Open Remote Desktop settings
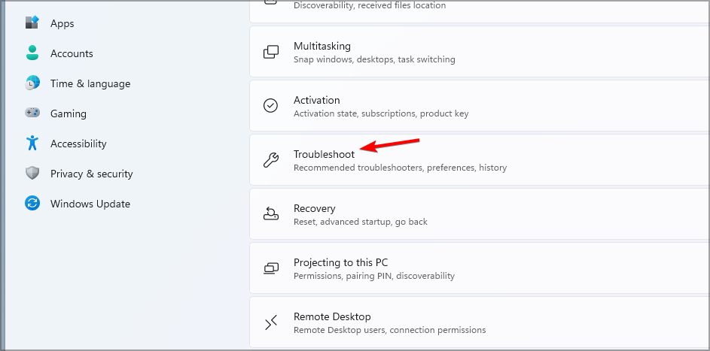This screenshot has width=710, height=351. (x=479, y=322)
